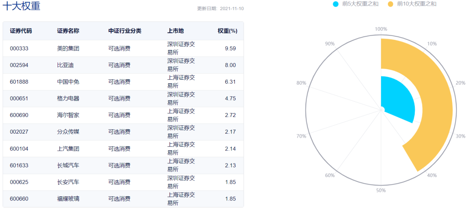
Task: Click the 证券代码 column header
Action: tap(21, 31)
